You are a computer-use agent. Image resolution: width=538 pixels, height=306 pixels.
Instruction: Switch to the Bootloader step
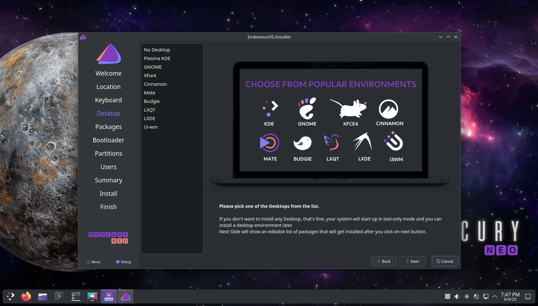(x=108, y=140)
